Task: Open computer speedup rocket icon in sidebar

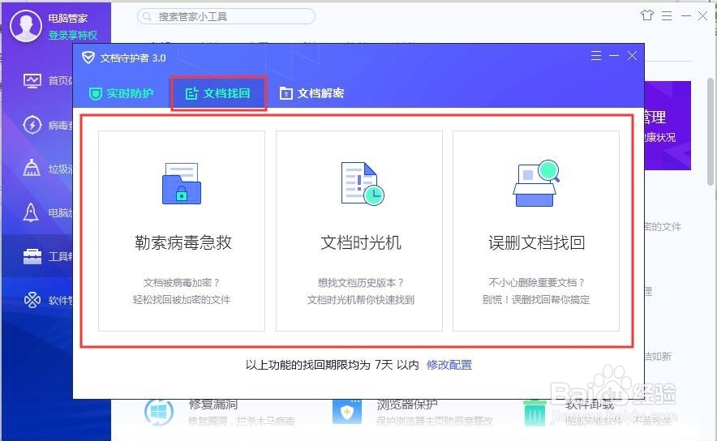Action: (31, 212)
